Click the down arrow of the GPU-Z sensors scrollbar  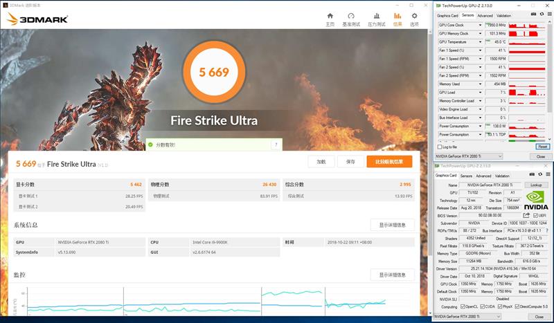[549, 140]
